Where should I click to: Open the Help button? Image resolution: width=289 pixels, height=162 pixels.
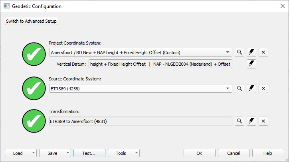[x=268, y=153]
